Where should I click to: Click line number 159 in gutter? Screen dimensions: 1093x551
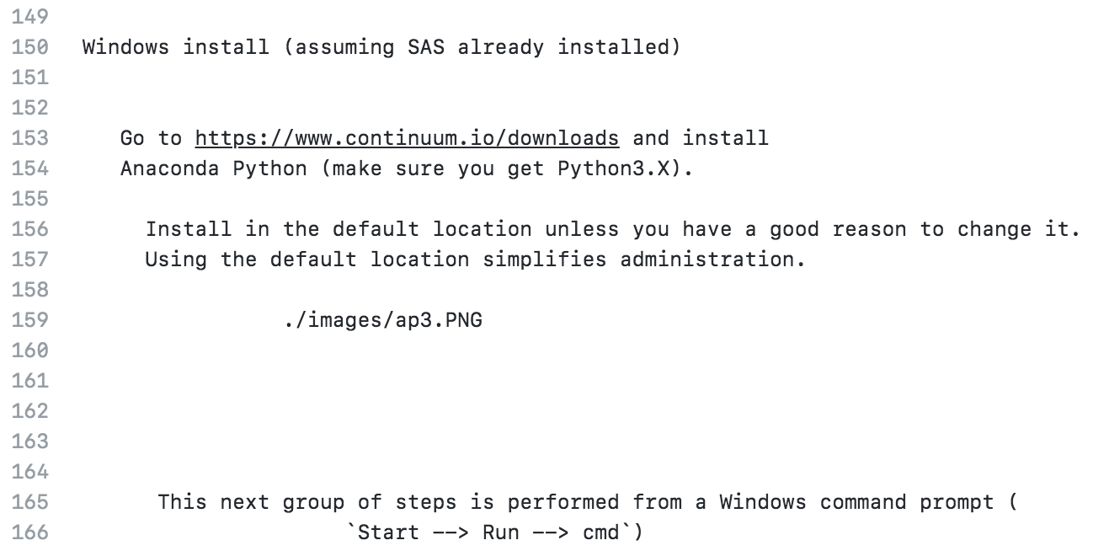tap(30, 320)
